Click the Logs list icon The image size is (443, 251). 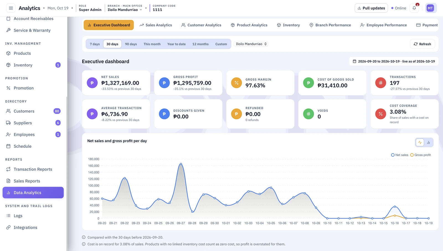click(8, 216)
